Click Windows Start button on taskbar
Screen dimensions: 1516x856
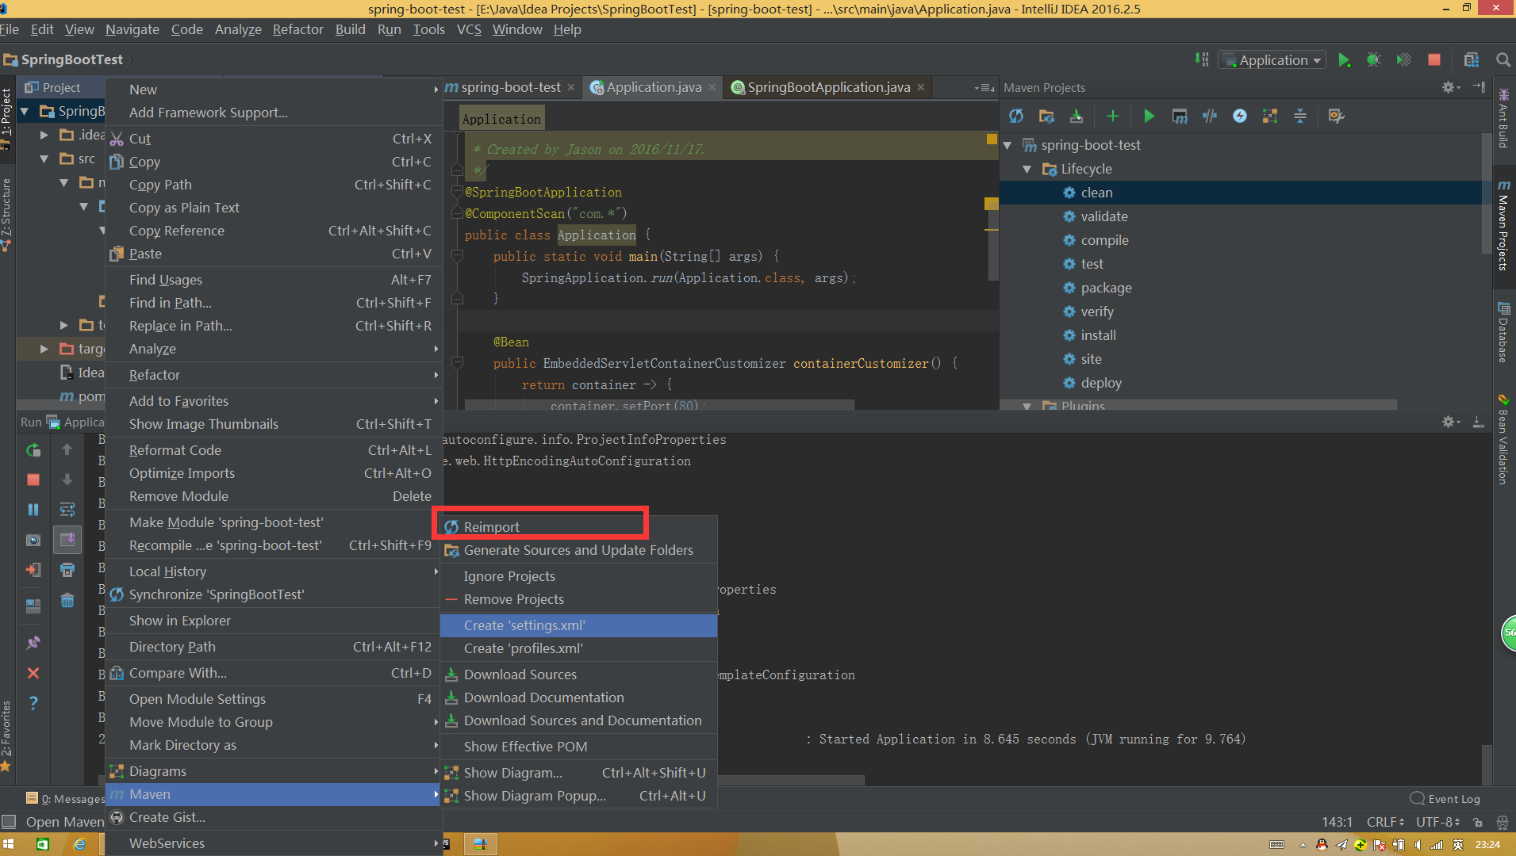tap(9, 844)
